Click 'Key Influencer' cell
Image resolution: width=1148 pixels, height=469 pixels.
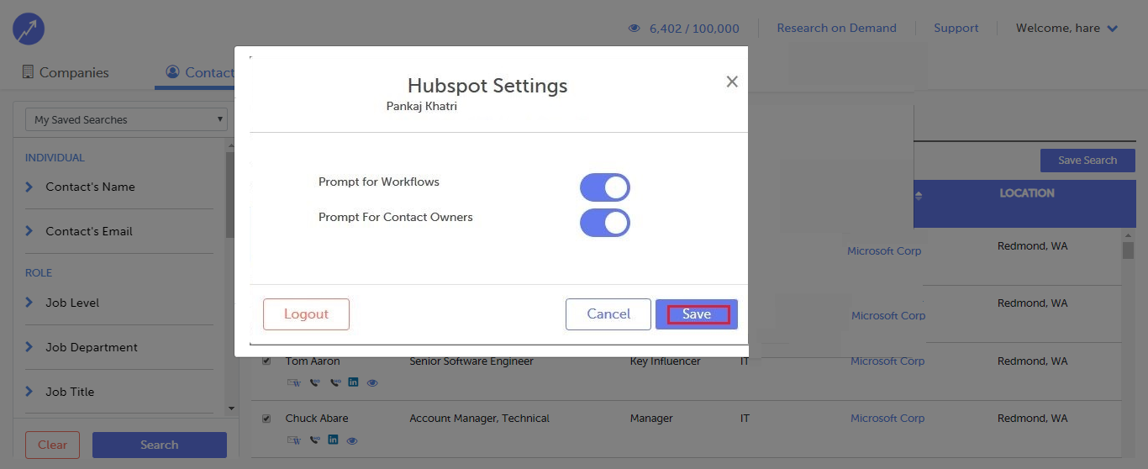pos(665,361)
